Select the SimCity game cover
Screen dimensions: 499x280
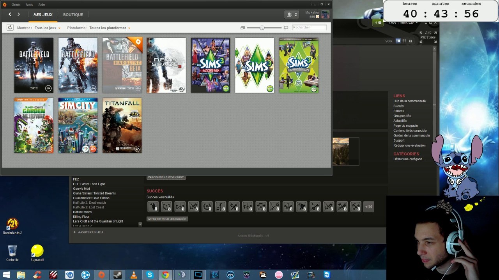point(78,125)
